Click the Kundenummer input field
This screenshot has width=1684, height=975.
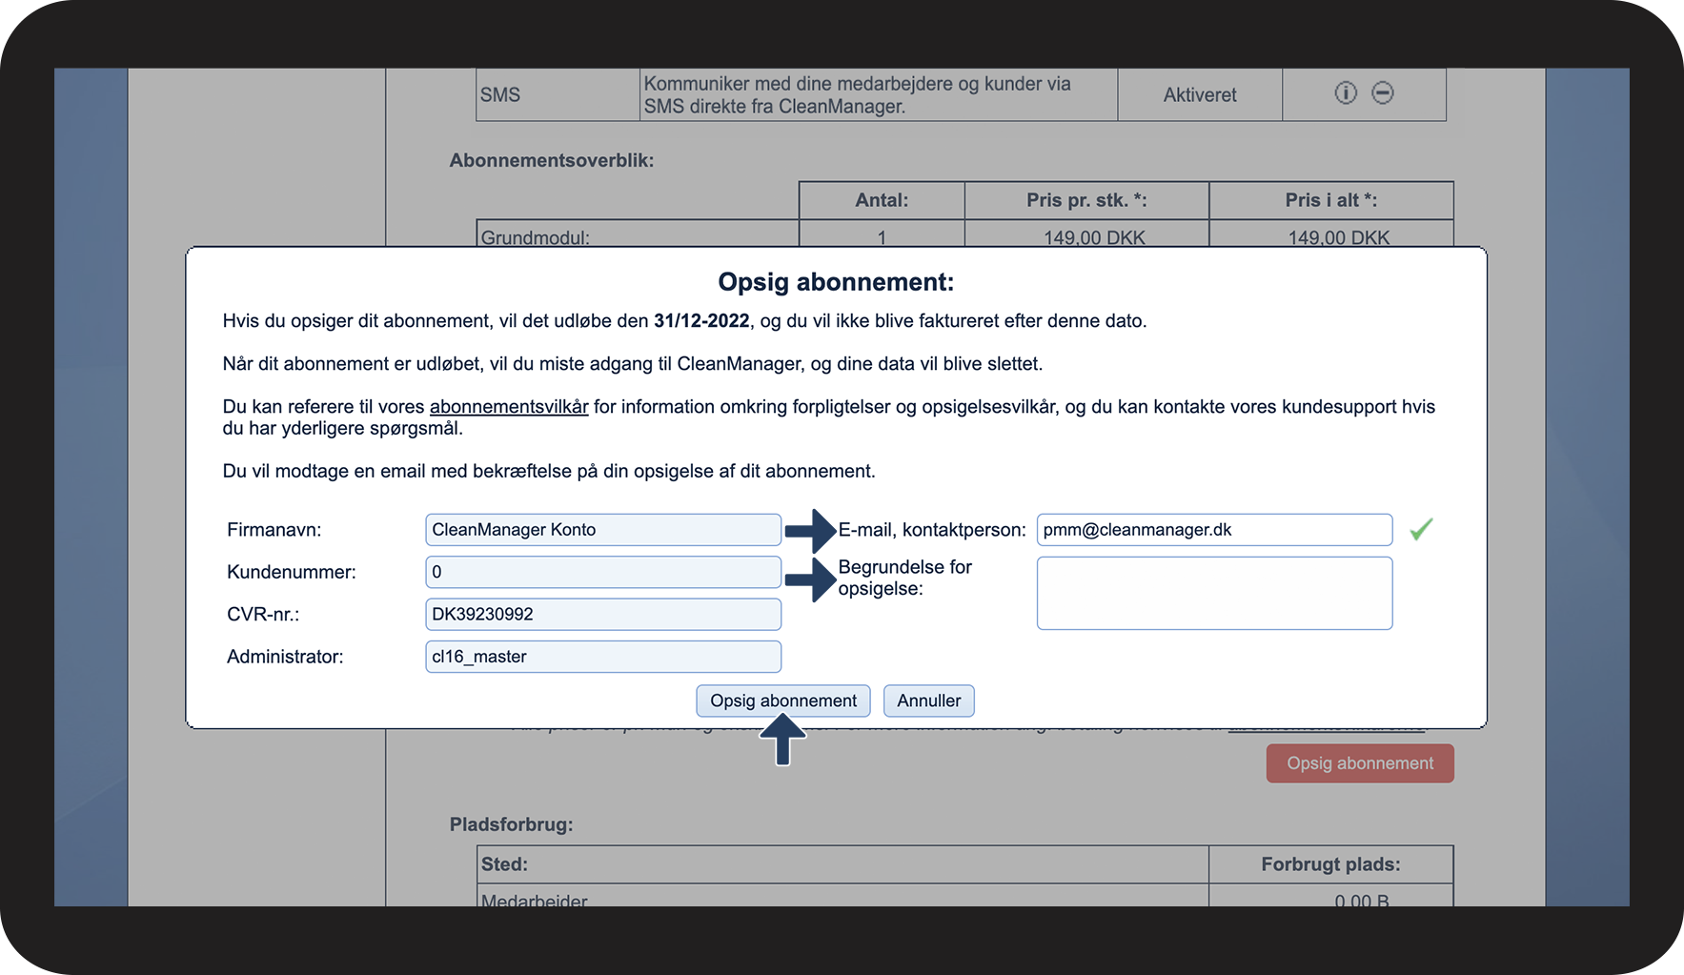point(602,572)
